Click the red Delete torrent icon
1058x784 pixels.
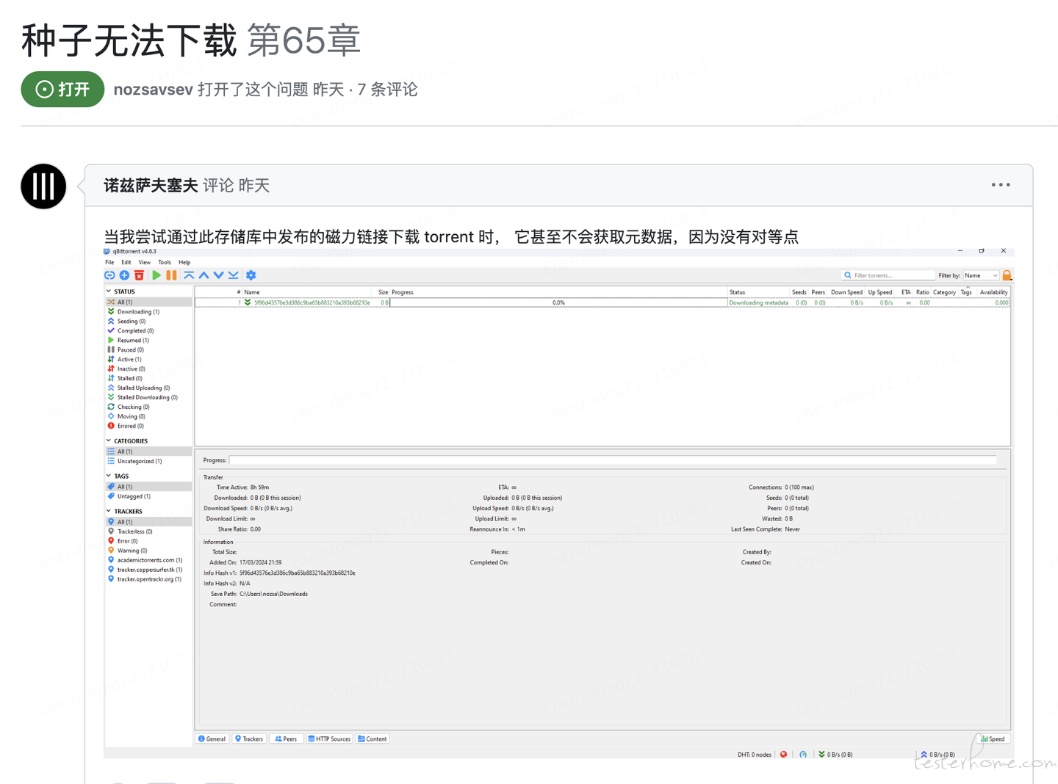coord(139,275)
